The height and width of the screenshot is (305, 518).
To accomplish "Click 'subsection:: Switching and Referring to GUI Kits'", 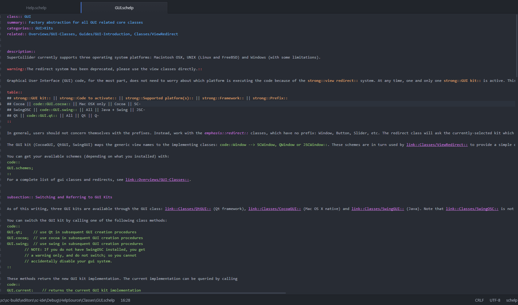I will (60, 197).
